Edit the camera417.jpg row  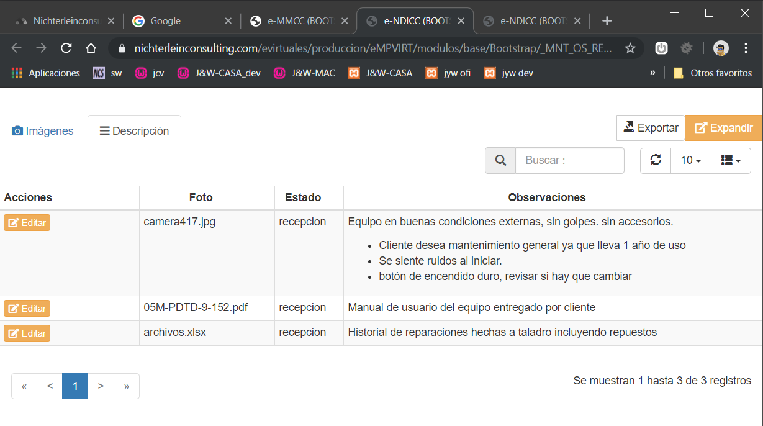[x=27, y=223]
